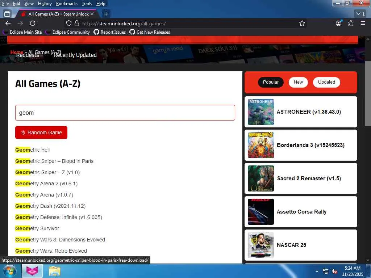Screen dimensions: 371x278
Task: Expand the list all tabs dropdown
Action: pyautogui.click(x=360, y=14)
